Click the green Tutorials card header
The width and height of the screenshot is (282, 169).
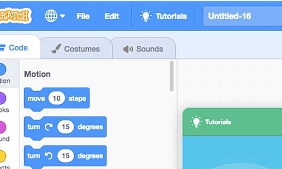click(x=232, y=122)
